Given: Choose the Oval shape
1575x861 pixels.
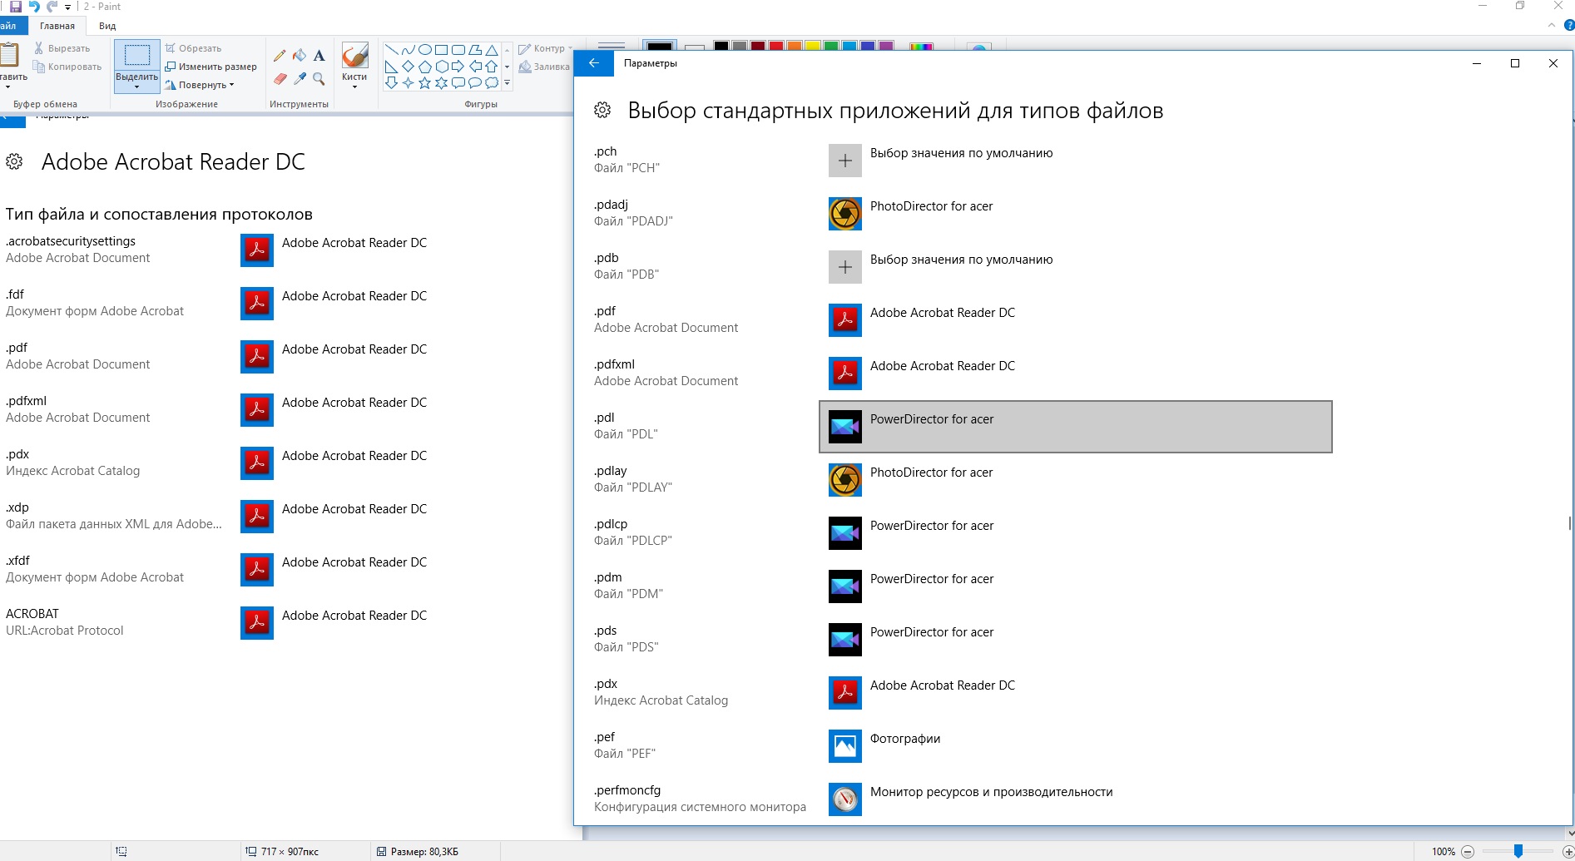Looking at the screenshot, I should click(424, 50).
